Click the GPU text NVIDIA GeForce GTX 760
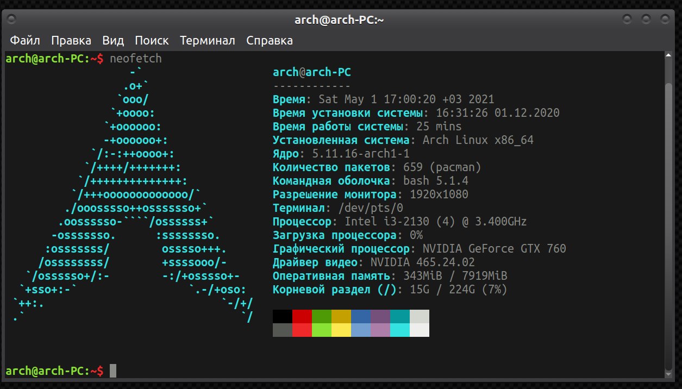The width and height of the screenshot is (682, 389). (495, 249)
